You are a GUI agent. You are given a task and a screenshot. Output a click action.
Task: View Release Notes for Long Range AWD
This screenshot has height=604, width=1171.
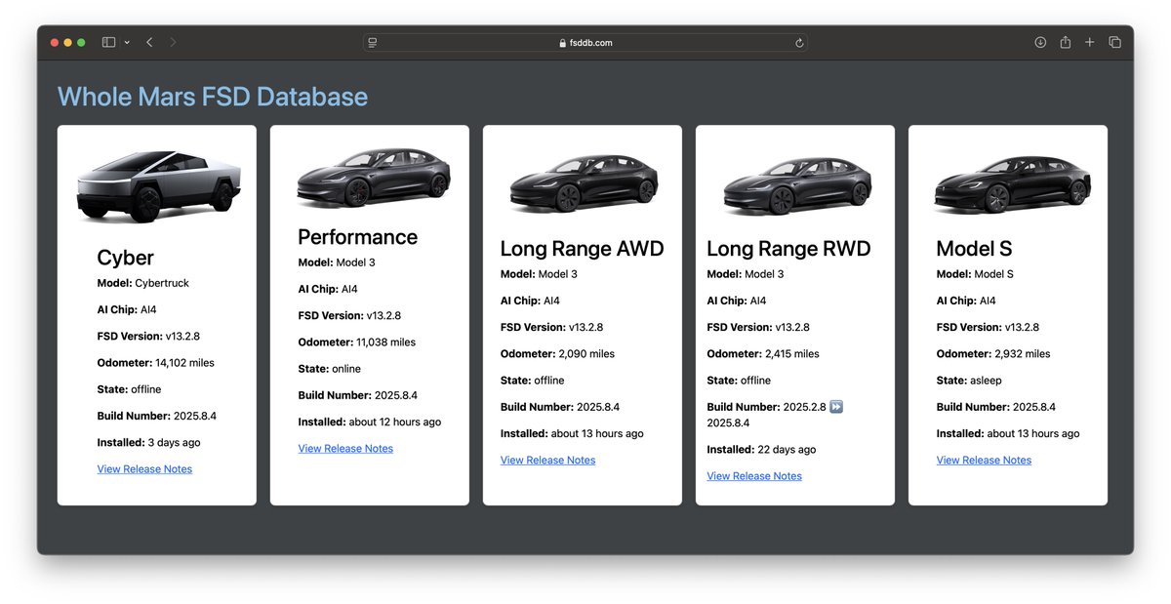pyautogui.click(x=547, y=461)
